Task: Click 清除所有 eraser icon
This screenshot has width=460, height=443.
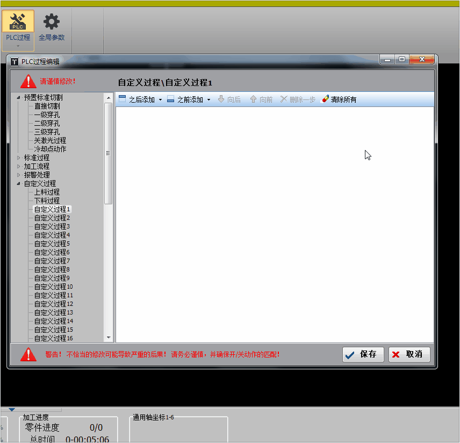Action: tap(325, 99)
